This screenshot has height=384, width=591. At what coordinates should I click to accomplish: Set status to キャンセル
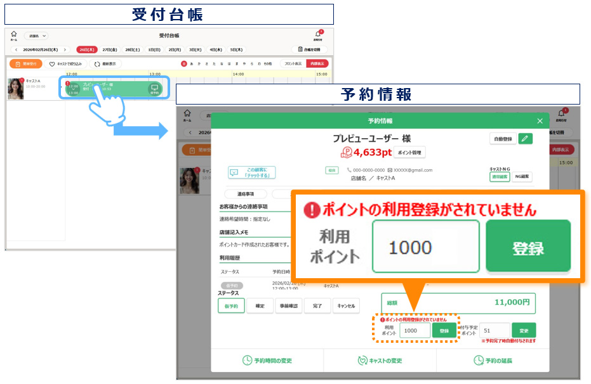point(346,306)
